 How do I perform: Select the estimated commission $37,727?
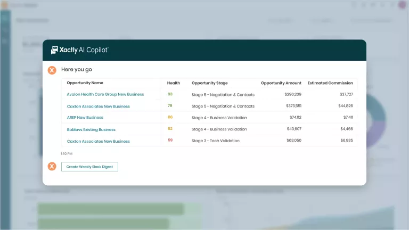tap(346, 94)
